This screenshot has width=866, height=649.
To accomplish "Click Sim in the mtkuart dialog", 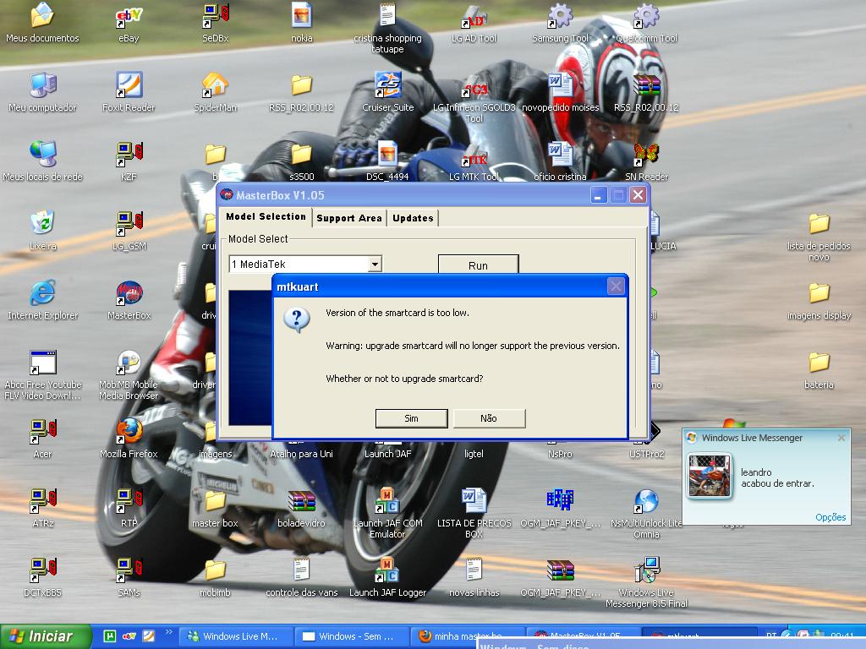I will click(412, 418).
